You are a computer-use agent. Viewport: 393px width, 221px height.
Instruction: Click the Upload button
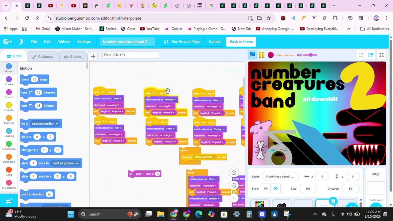pos(215,42)
